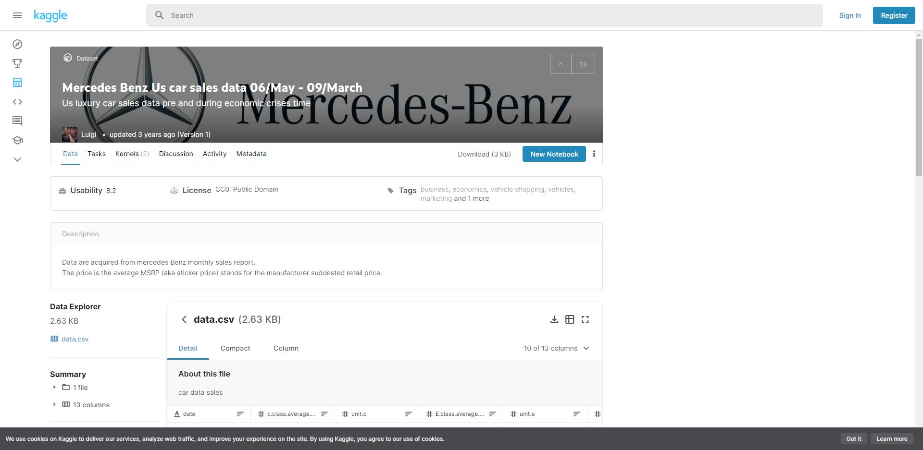Sort the date column
Screen dimensions: 923x450
pos(240,414)
